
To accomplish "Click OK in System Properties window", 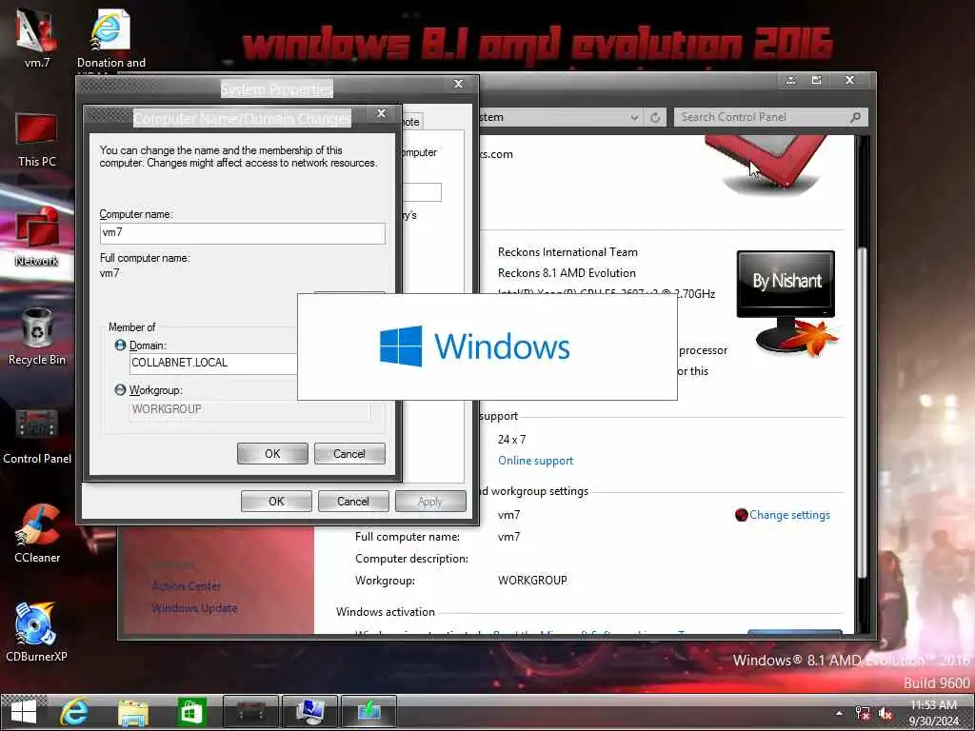I will click(276, 501).
